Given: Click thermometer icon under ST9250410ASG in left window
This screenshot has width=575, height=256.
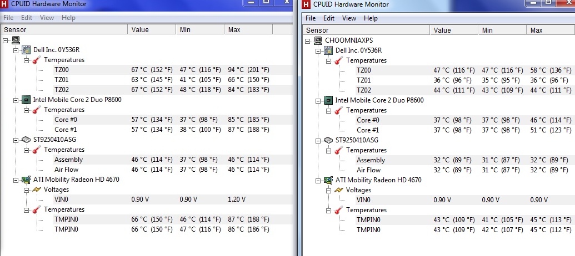Looking at the screenshot, I should pos(37,150).
